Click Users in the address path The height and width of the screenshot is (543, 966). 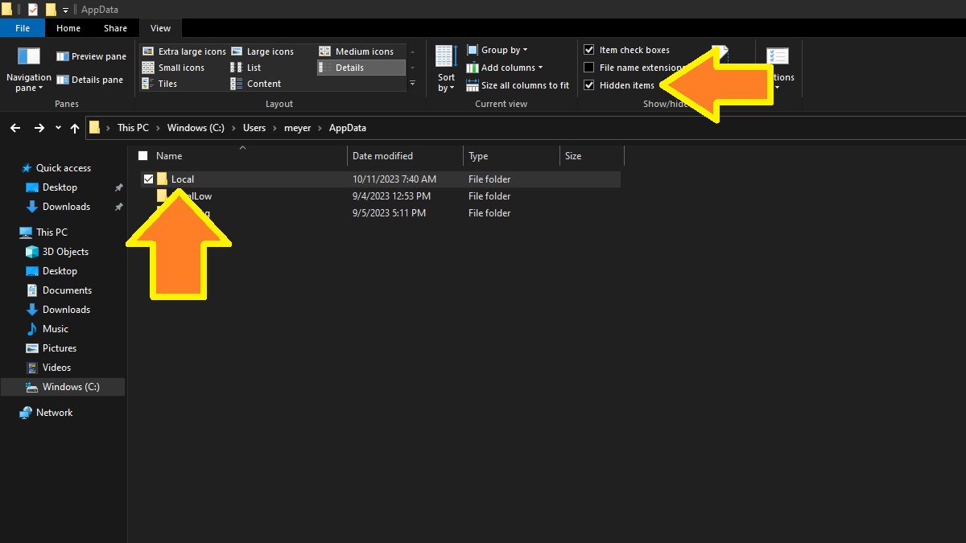pyautogui.click(x=254, y=128)
